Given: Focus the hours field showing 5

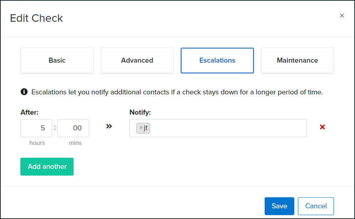Looking at the screenshot, I should [36, 128].
